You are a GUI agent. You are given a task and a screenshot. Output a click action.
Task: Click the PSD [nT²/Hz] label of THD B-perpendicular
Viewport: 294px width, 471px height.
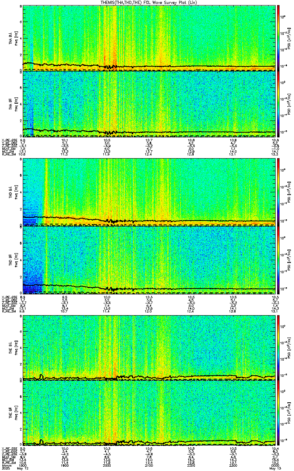pyautogui.click(x=289, y=192)
